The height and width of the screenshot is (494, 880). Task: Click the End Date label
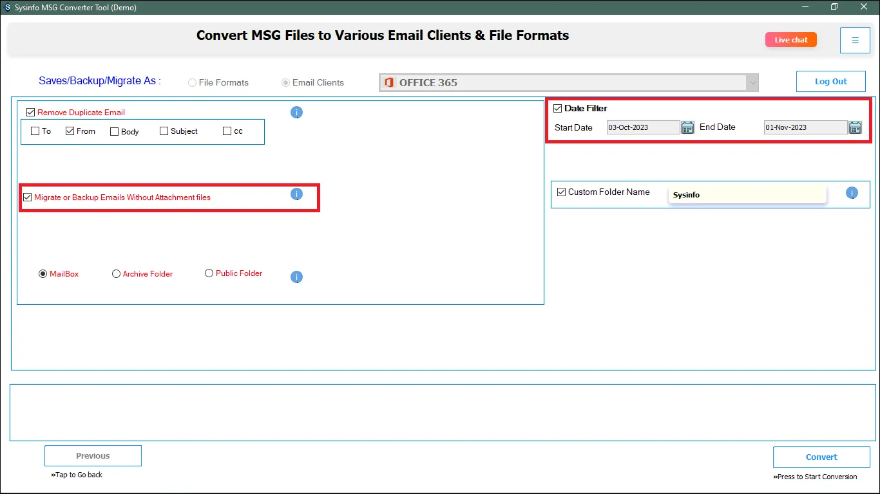pyautogui.click(x=718, y=127)
